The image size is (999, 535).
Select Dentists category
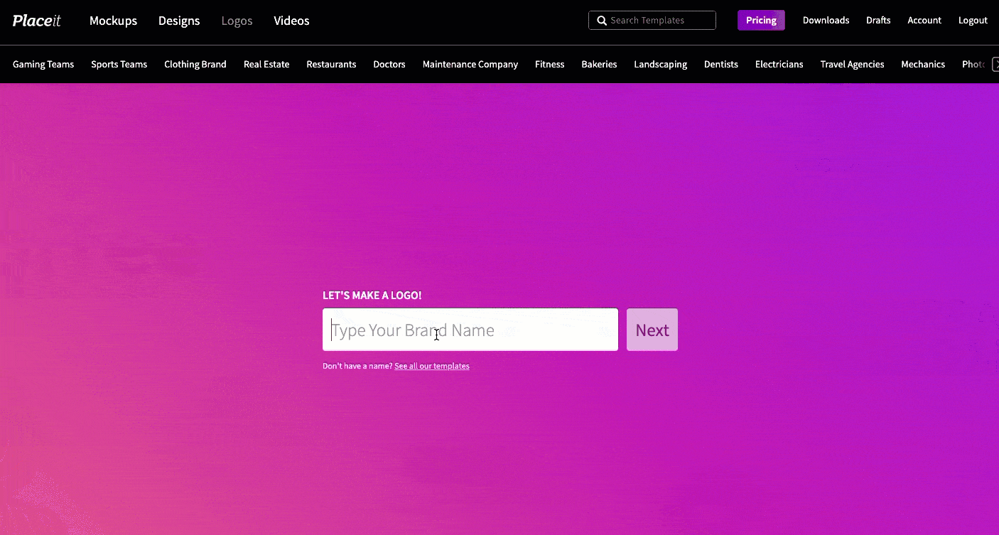pyautogui.click(x=721, y=64)
